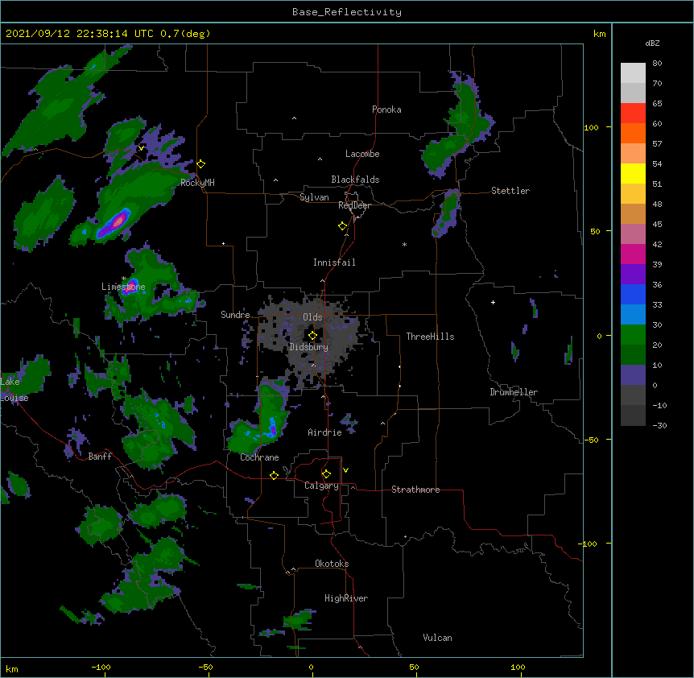Screen dimensions: 694x678
Task: Click the RockyMH label on the map
Action: point(197,183)
